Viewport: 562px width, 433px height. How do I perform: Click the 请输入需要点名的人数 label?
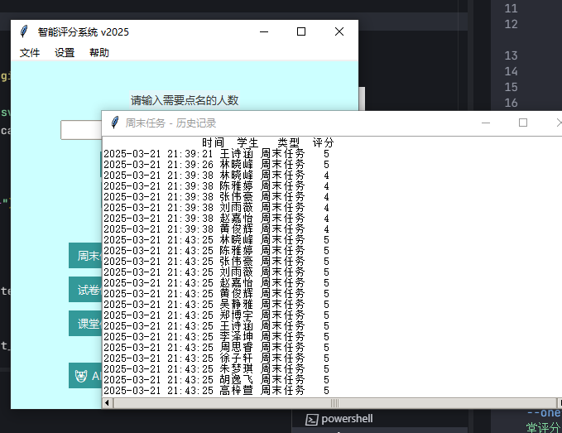click(x=185, y=100)
